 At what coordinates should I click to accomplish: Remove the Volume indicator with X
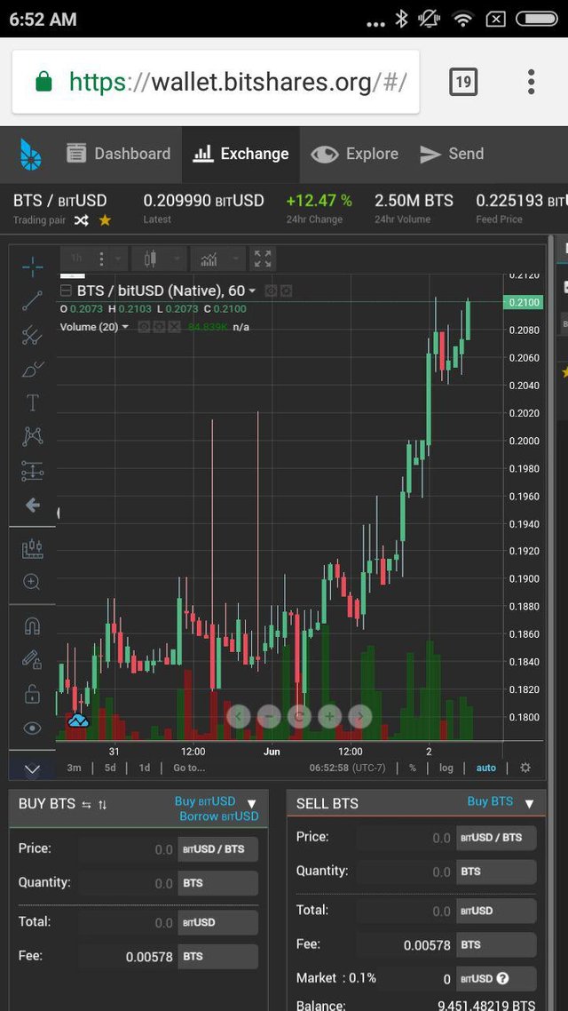point(175,327)
